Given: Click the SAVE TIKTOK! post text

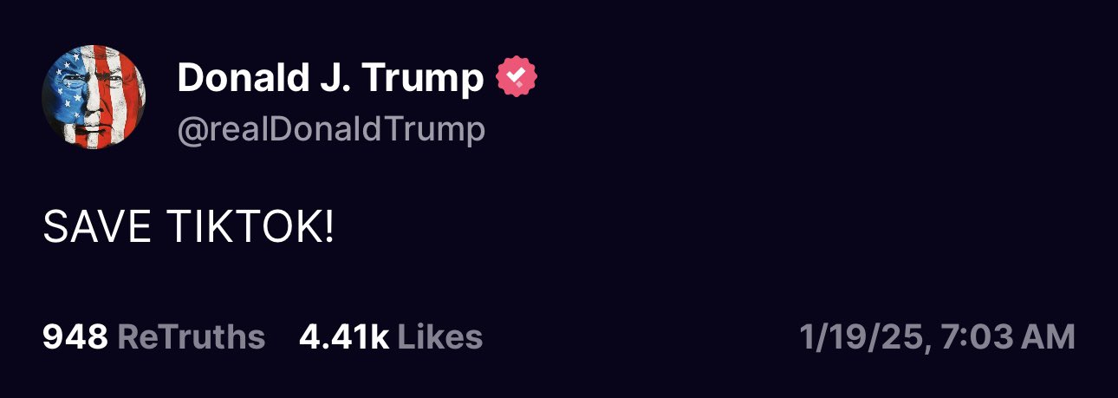Looking at the screenshot, I should click(188, 228).
